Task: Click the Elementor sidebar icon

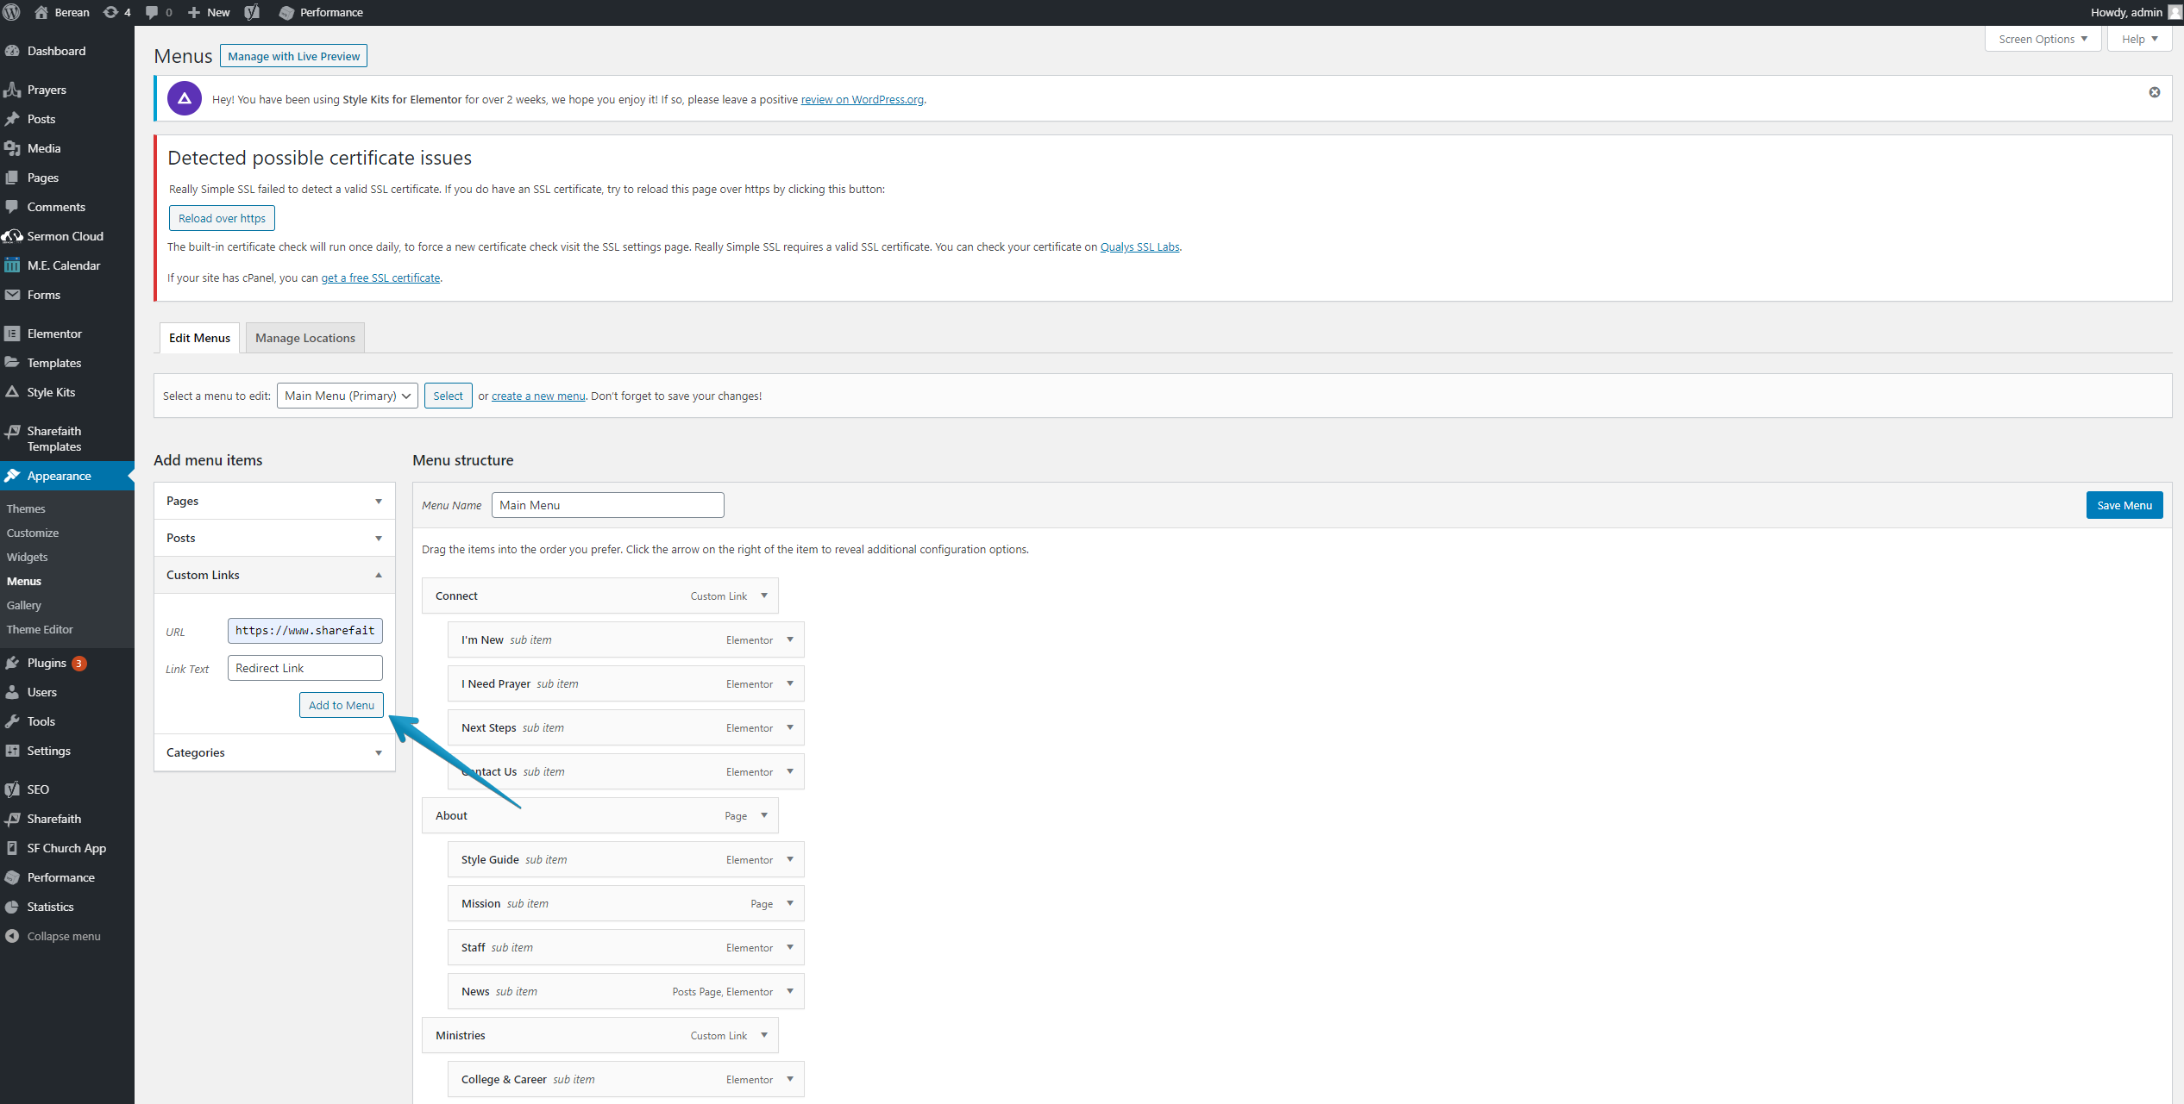Action: coord(12,334)
